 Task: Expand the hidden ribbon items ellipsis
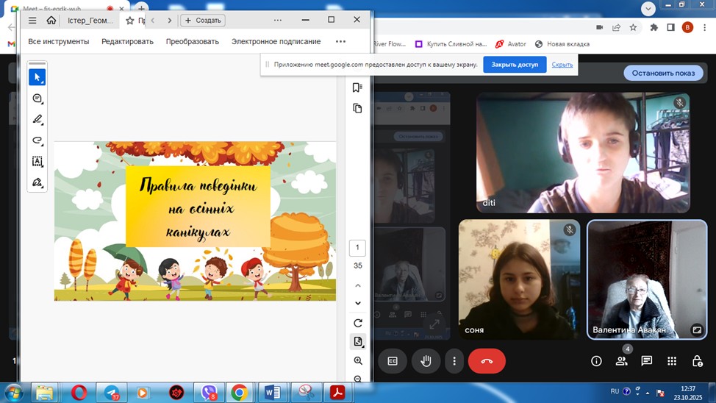point(340,42)
